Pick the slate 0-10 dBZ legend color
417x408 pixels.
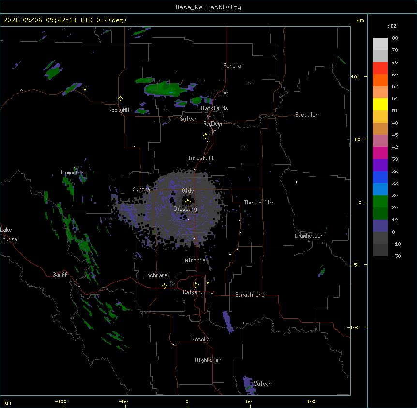pyautogui.click(x=380, y=226)
